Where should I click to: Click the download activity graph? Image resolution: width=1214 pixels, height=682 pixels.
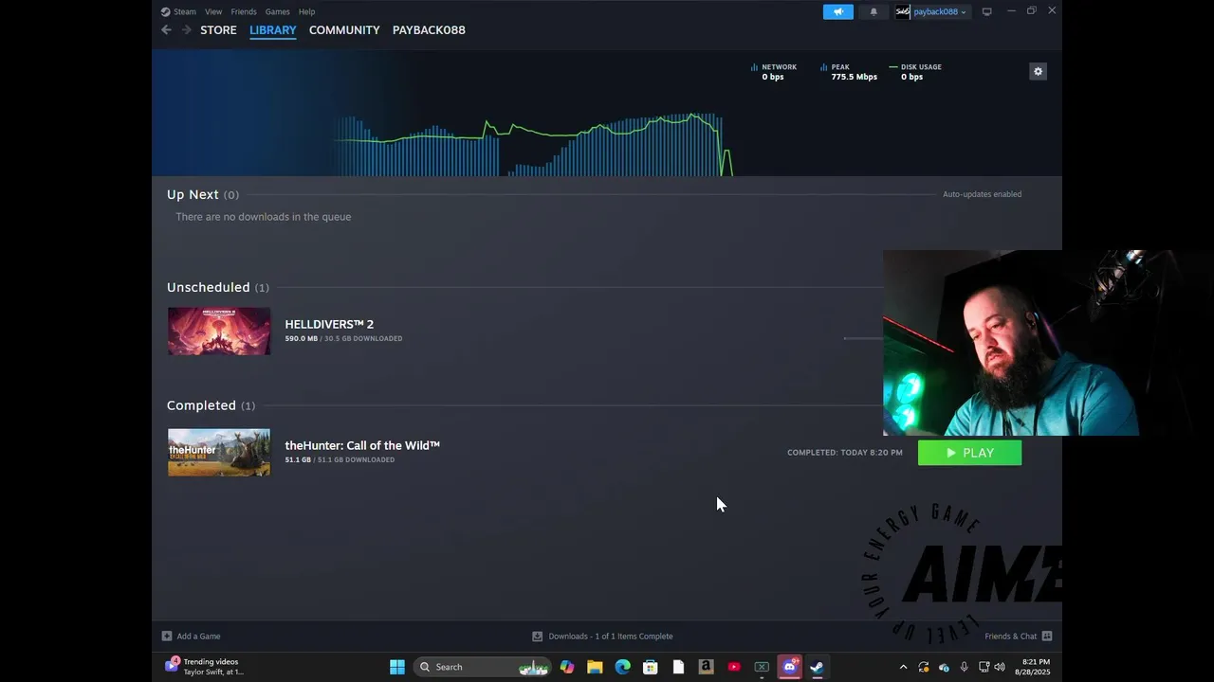coord(533,144)
